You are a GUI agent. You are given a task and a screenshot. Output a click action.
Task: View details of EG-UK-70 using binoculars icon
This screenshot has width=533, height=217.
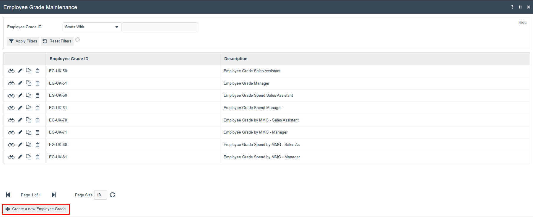tap(11, 120)
